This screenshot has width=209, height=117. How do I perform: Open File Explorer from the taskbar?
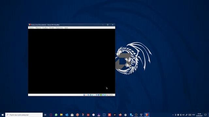coord(61,115)
